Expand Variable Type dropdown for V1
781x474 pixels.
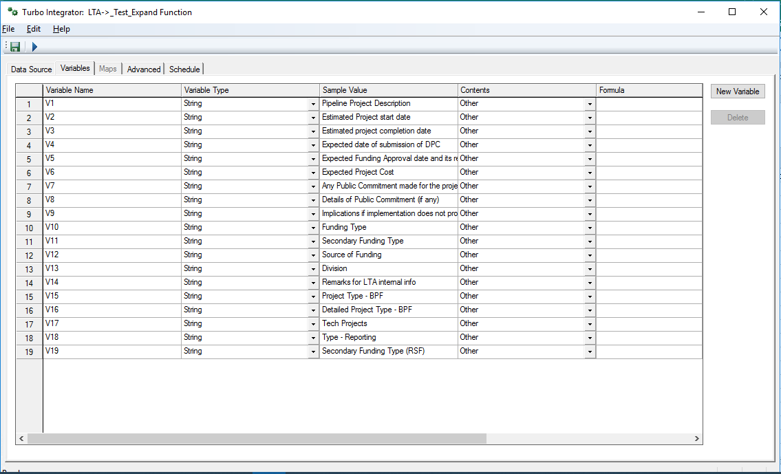pyautogui.click(x=313, y=104)
